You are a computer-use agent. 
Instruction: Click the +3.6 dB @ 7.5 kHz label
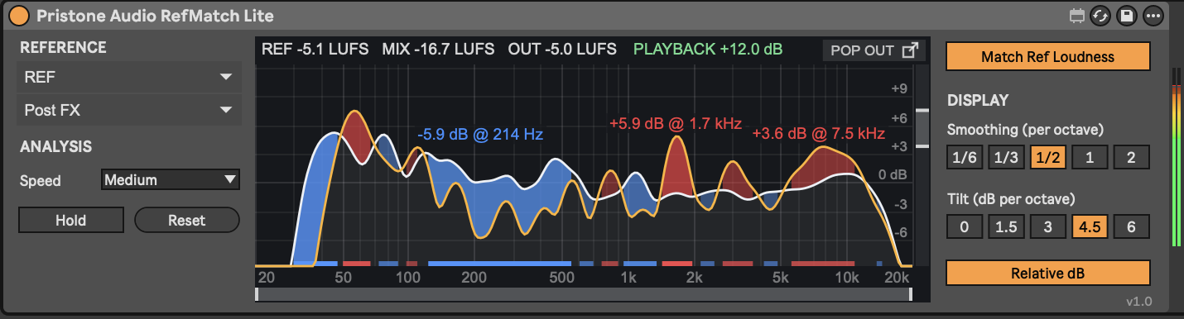[x=819, y=133]
